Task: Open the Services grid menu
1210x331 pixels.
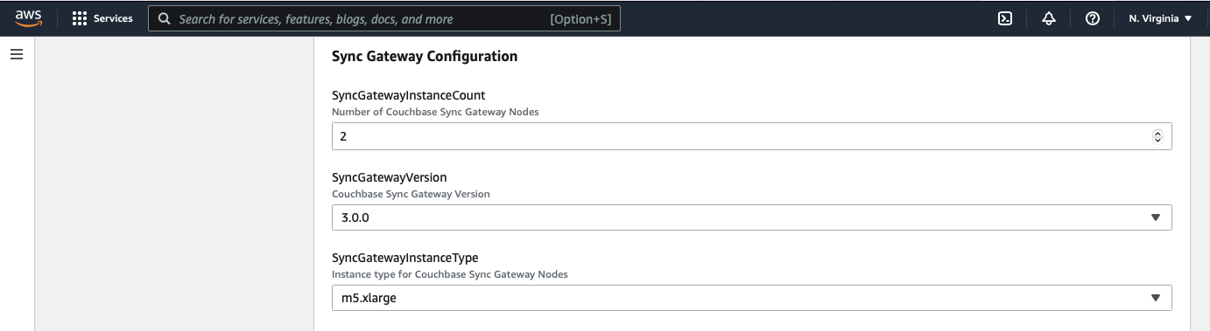Action: coord(102,18)
